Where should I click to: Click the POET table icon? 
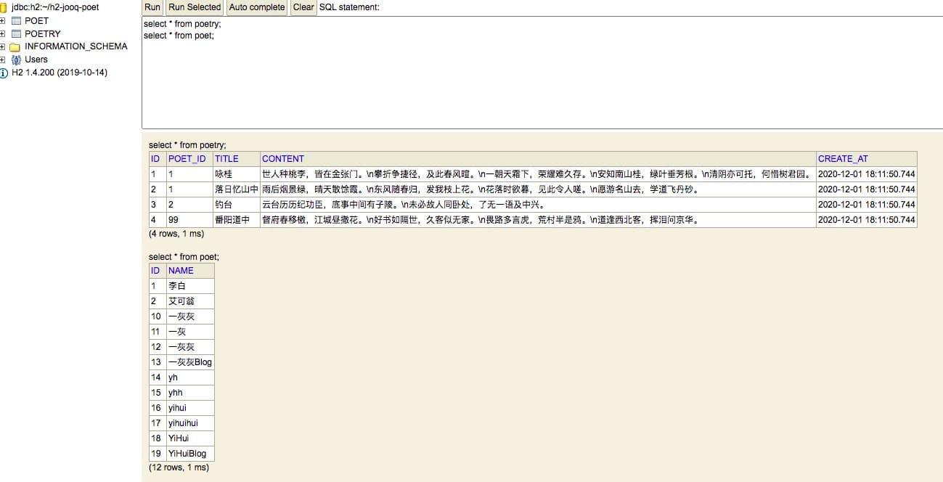pos(17,21)
